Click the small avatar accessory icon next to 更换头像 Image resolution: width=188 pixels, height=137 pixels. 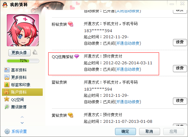pos(35,52)
